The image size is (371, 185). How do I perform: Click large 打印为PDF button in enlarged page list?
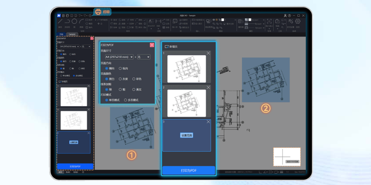(x=189, y=170)
